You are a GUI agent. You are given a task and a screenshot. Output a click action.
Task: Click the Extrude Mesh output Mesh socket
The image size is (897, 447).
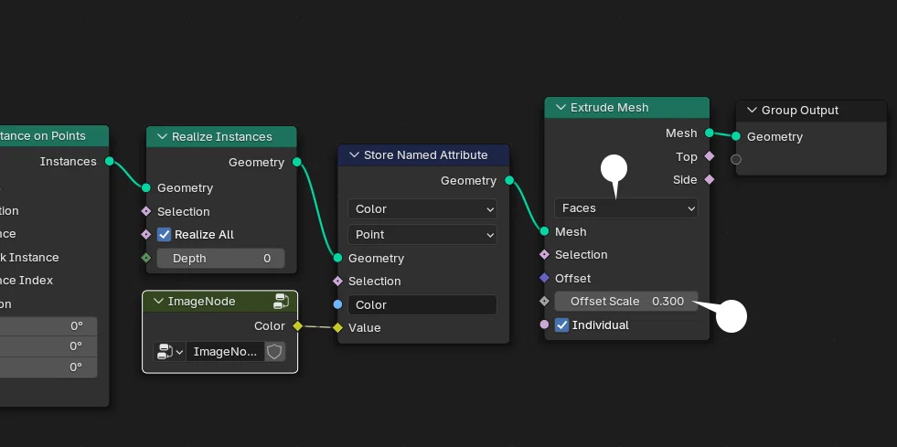(710, 133)
